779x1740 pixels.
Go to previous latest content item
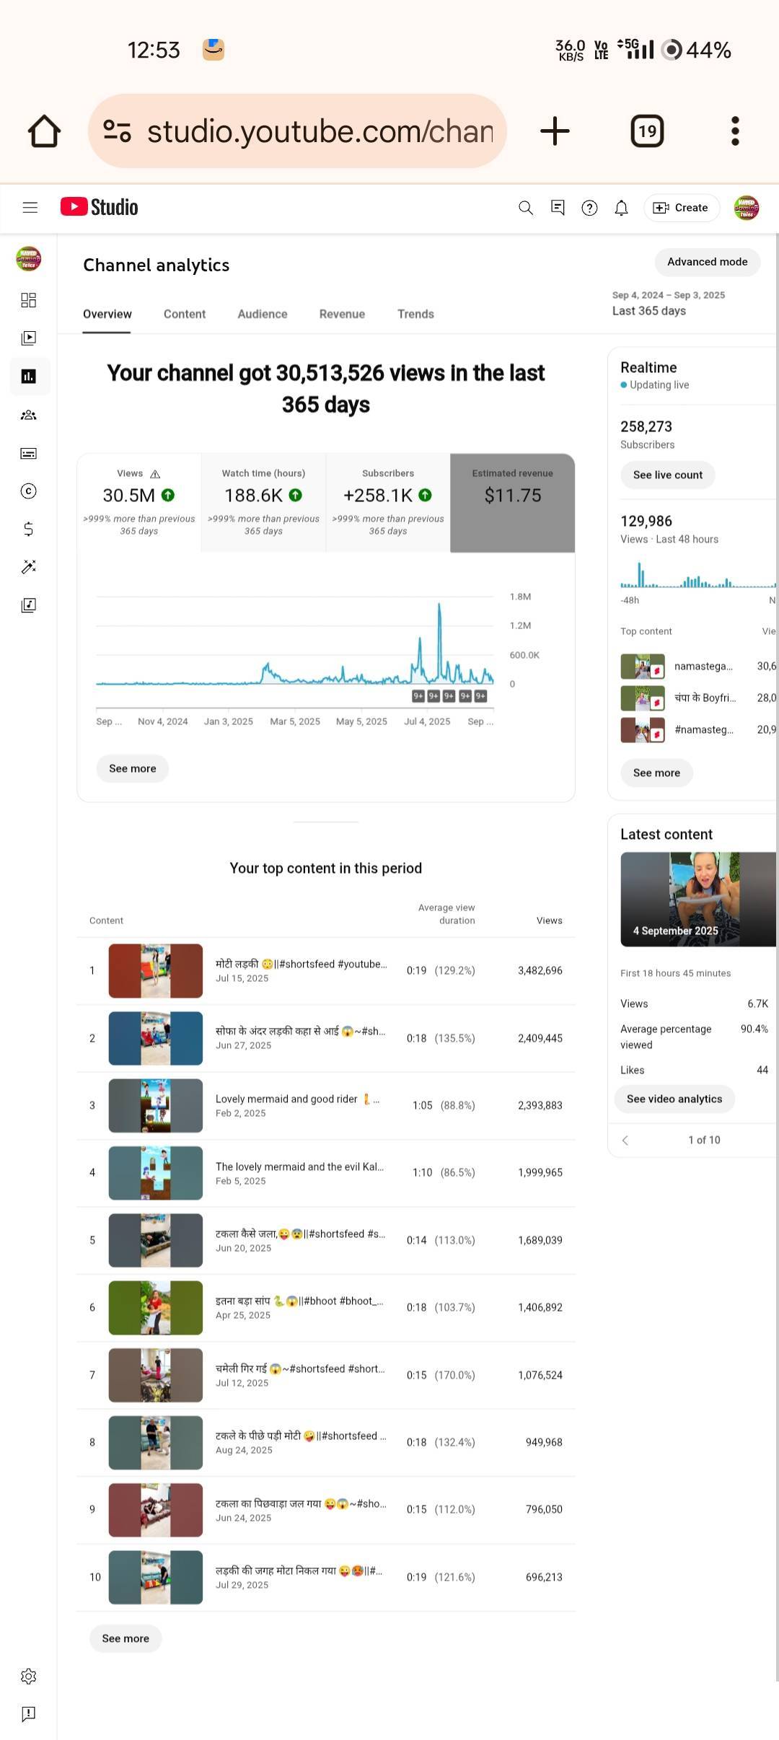(x=625, y=1140)
